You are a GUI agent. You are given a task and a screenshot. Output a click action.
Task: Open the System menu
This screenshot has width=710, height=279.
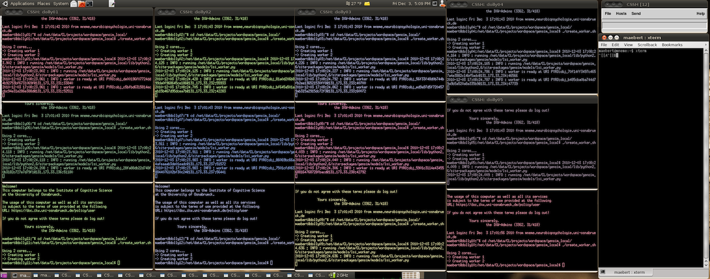61,4
